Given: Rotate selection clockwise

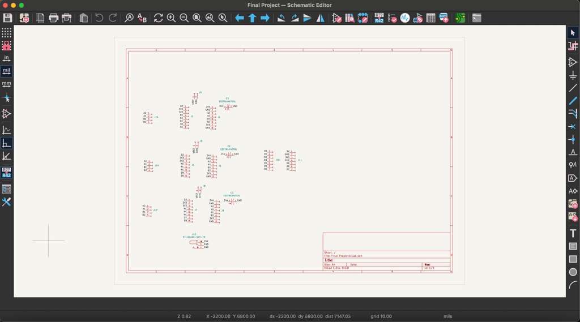Looking at the screenshot, I should pyautogui.click(x=295, y=18).
